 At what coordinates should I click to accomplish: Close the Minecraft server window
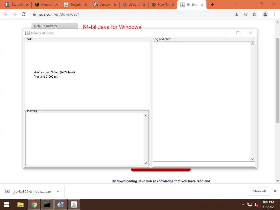click(250, 33)
